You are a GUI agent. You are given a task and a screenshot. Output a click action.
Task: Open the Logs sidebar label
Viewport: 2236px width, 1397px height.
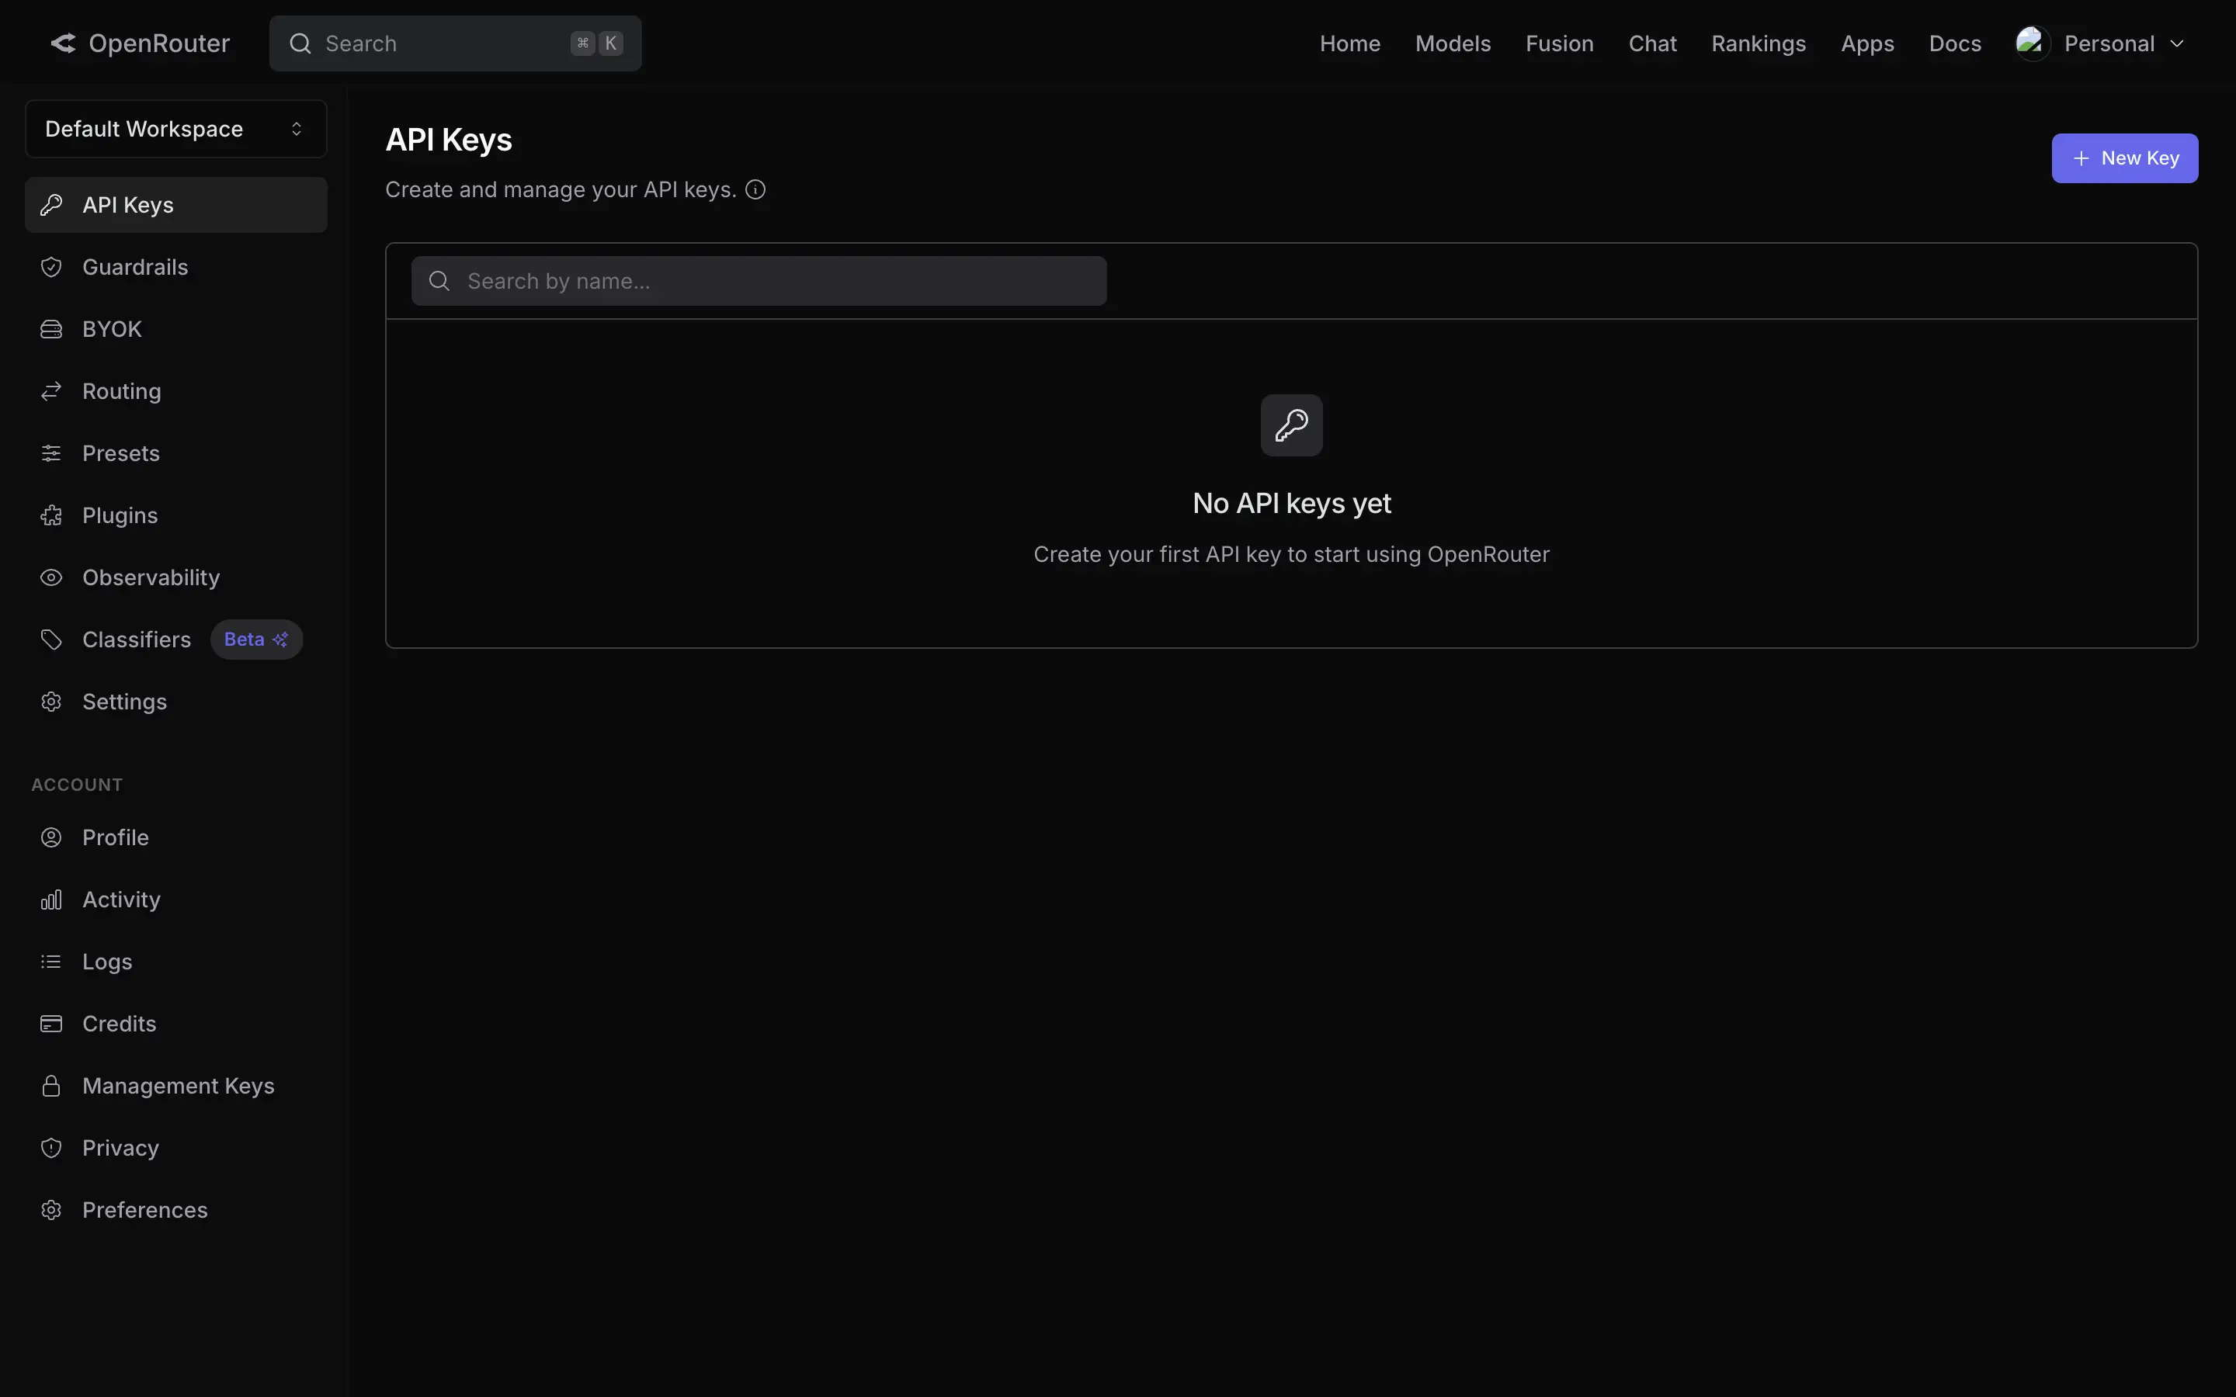107,962
